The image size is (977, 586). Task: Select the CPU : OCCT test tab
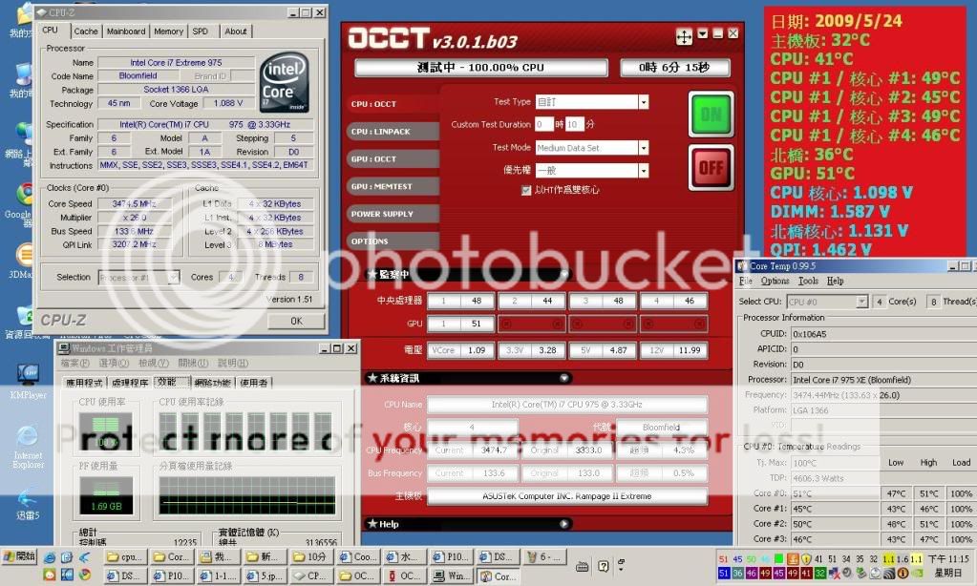(x=393, y=104)
